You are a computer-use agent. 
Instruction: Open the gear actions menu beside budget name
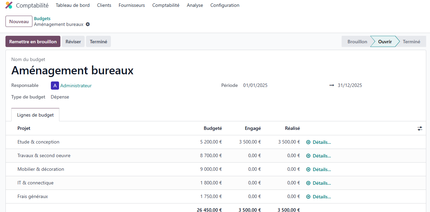[x=88, y=25]
